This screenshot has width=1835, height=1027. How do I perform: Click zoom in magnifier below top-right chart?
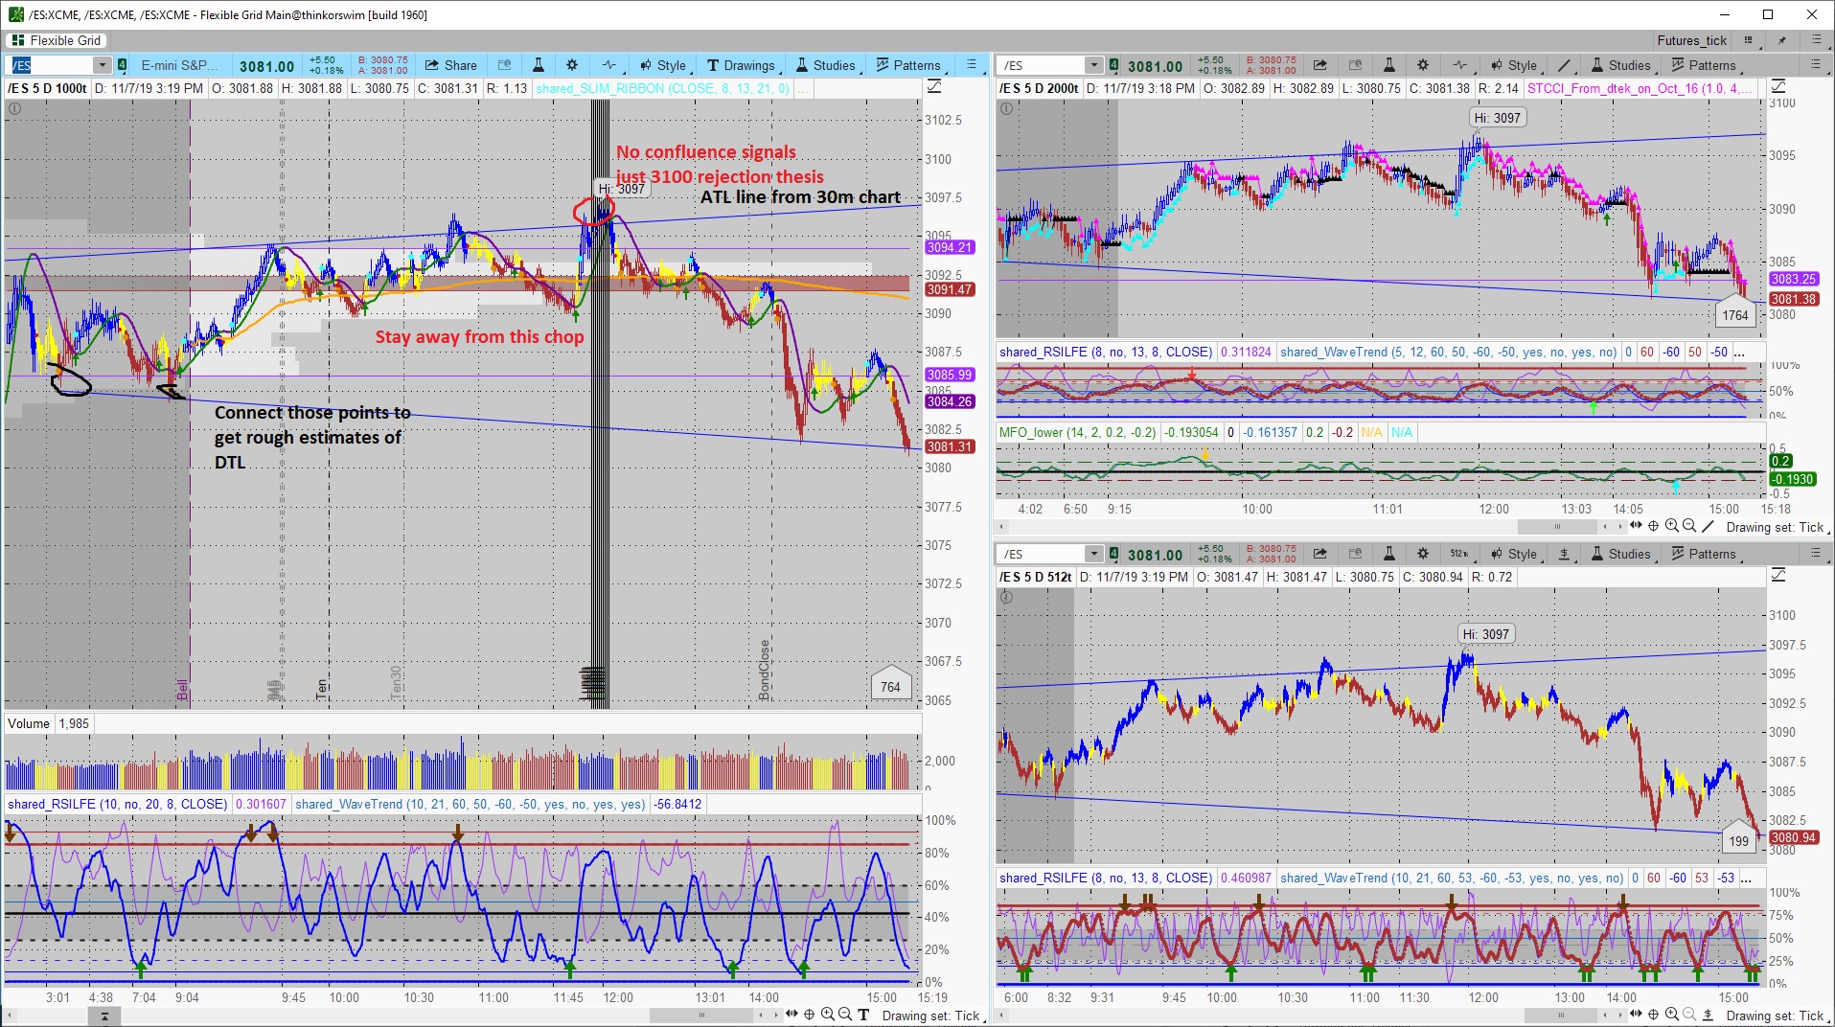(x=1671, y=526)
